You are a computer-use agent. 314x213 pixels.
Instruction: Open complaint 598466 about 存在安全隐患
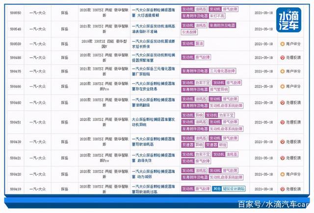coord(154,86)
